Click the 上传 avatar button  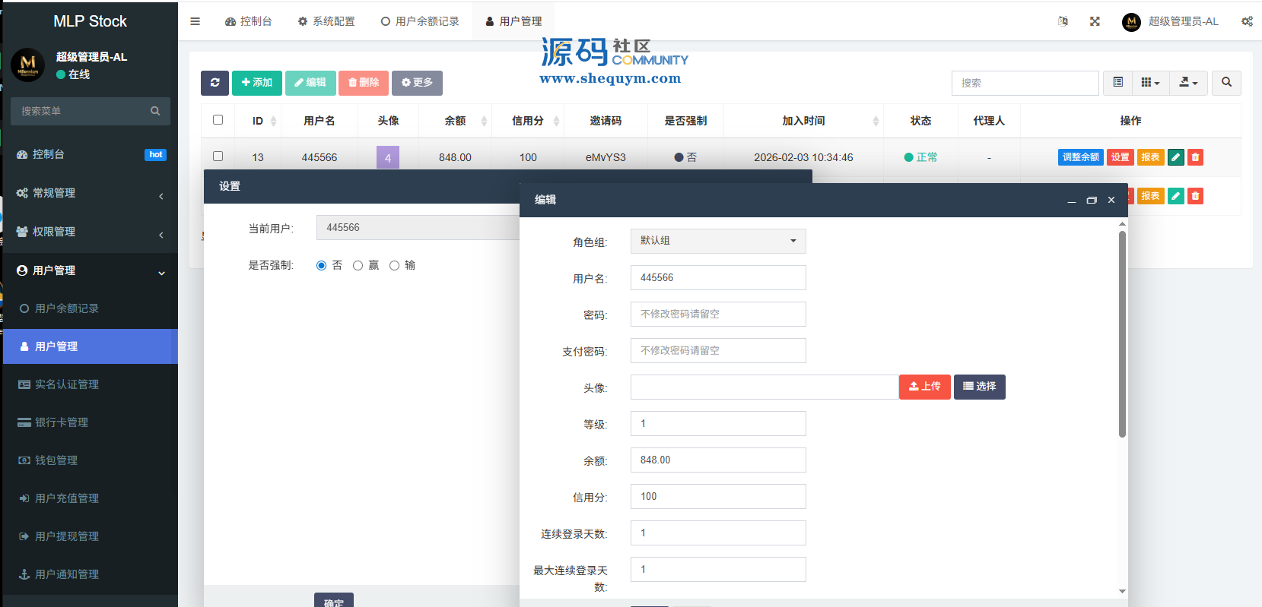click(924, 387)
